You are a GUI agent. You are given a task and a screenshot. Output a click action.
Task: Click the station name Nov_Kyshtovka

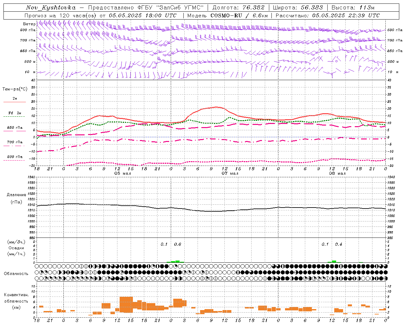(50, 8)
